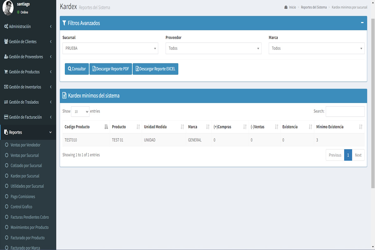Open the Proveedor dropdown
The height and width of the screenshot is (250, 375).
[x=213, y=48]
